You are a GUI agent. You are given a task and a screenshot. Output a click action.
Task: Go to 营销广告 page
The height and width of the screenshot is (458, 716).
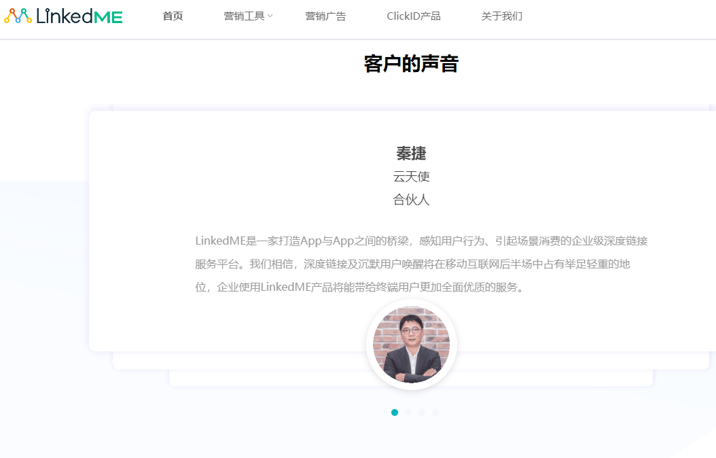point(325,16)
